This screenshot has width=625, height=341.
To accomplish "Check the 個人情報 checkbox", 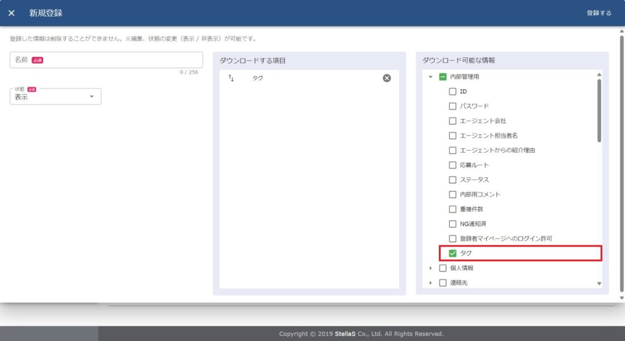I will click(443, 268).
